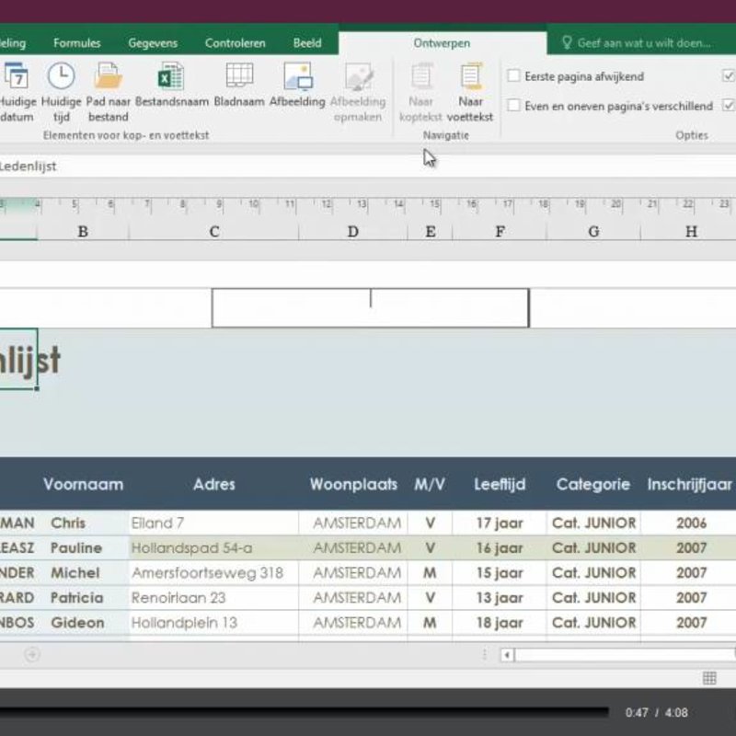Image resolution: width=736 pixels, height=736 pixels.
Task: Insert current time with Huidige tijd
Action: [61, 92]
